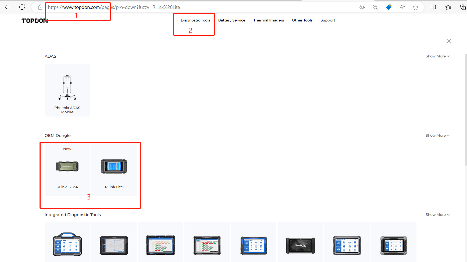The height and width of the screenshot is (262, 467).
Task: Activate the read aloud icon
Action: point(402,7)
